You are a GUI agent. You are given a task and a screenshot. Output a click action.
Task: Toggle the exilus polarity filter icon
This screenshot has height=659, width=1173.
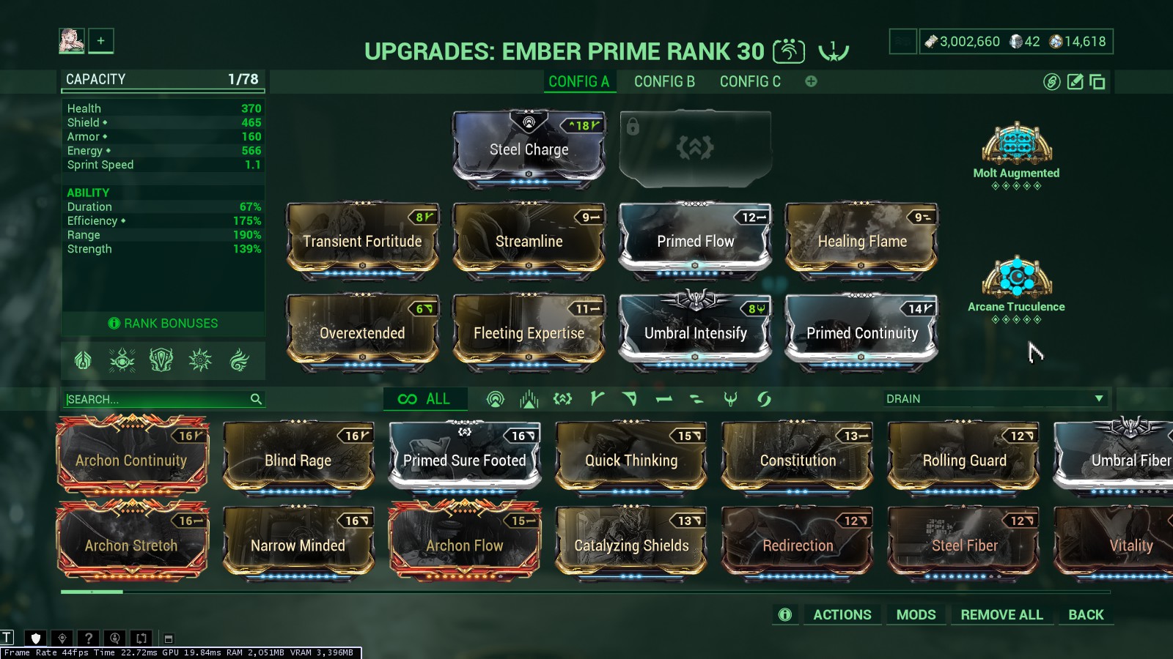562,399
